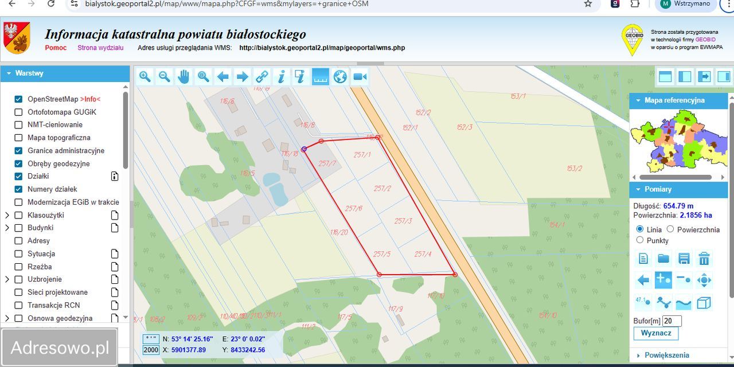This screenshot has height=367, width=734.
Task: Select the remove point tool in Pomiary
Action: click(x=684, y=280)
